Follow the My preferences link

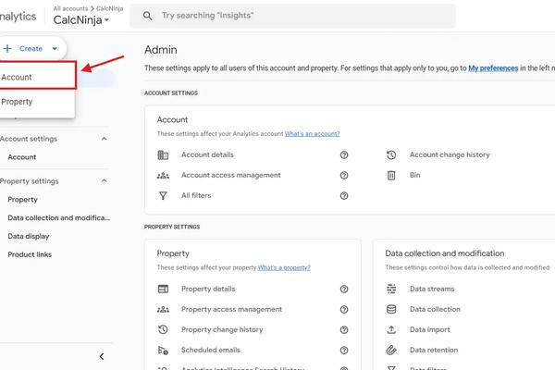[x=493, y=68]
